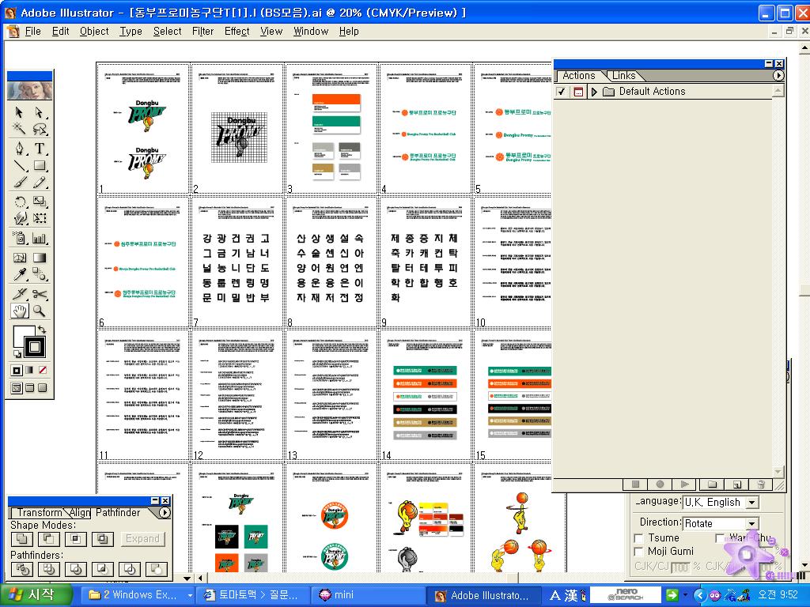The height and width of the screenshot is (607, 810).
Task: Open the Filter menu
Action: (x=202, y=32)
